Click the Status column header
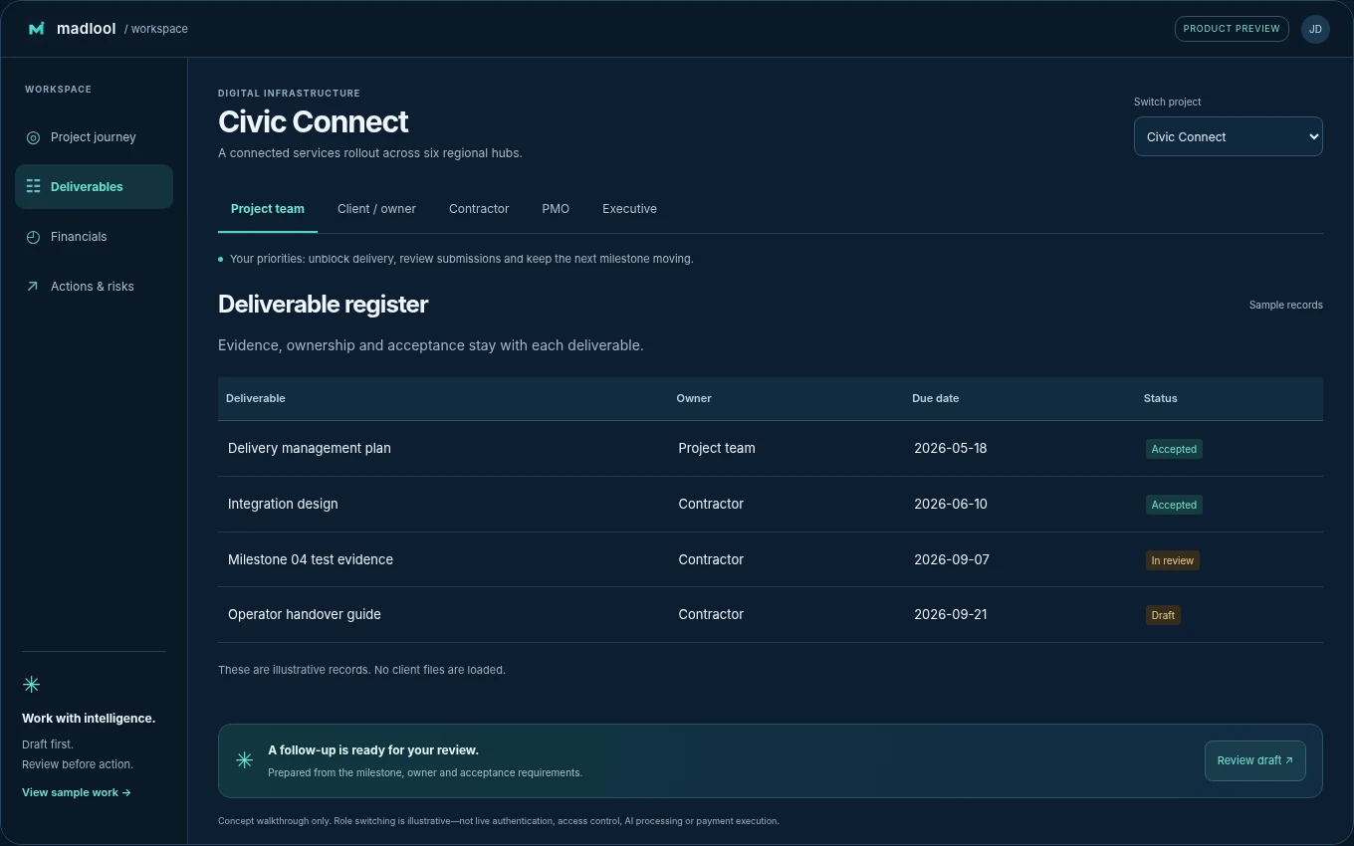The height and width of the screenshot is (846, 1354). 1160,398
